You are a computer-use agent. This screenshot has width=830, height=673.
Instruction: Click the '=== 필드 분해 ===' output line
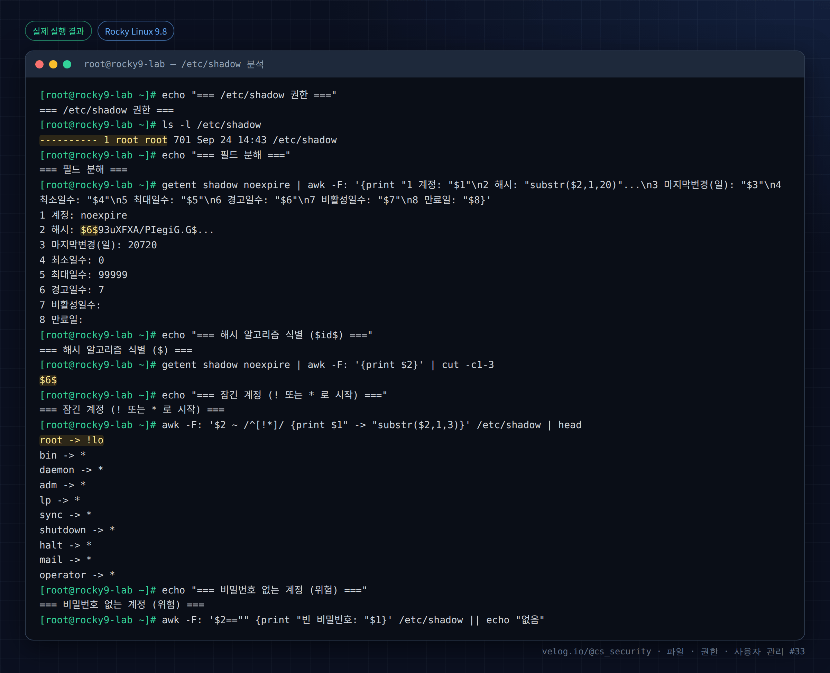click(83, 170)
